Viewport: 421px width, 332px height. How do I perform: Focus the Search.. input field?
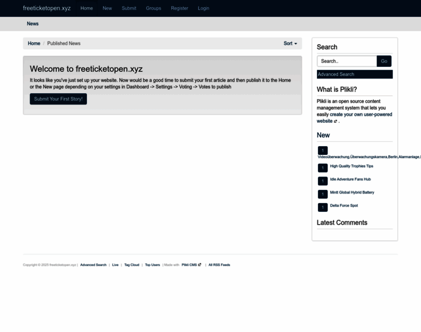[347, 61]
